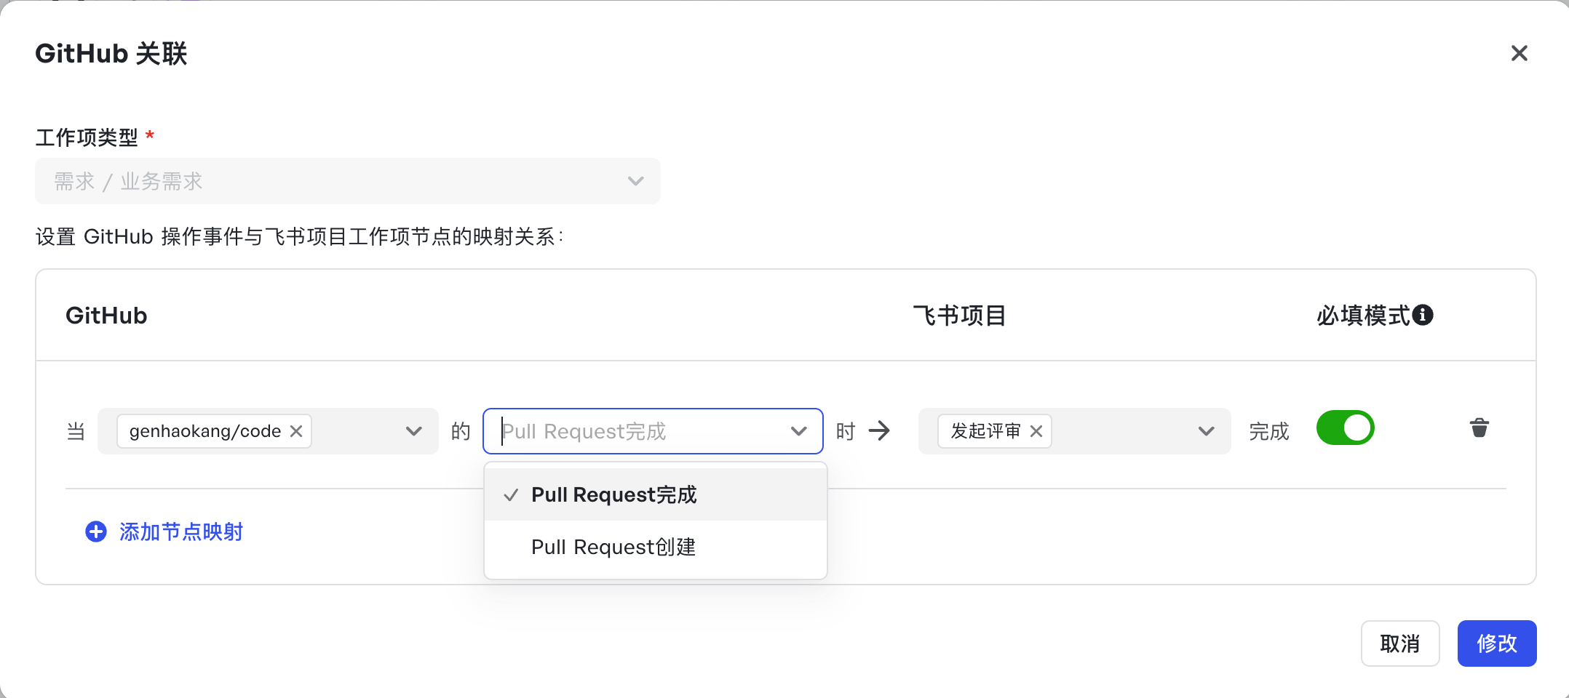This screenshot has width=1569, height=698.
Task: Collapse the Pull Request event dropdown arrow
Action: 799,431
